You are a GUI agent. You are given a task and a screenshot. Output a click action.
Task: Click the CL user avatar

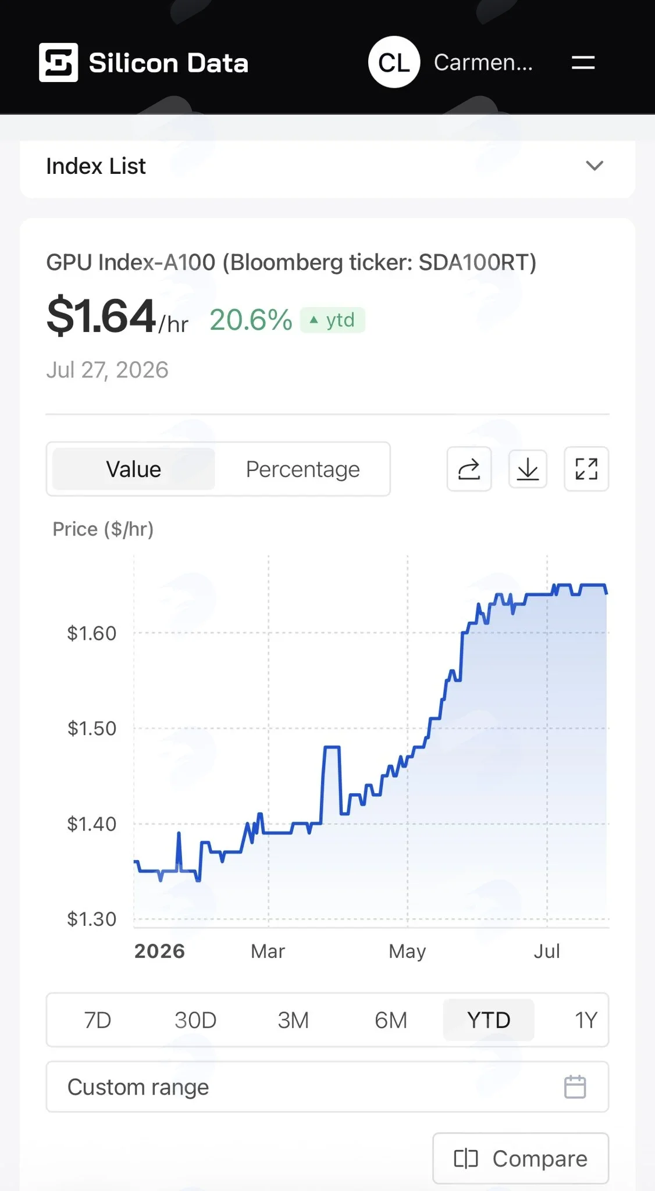pyautogui.click(x=394, y=62)
